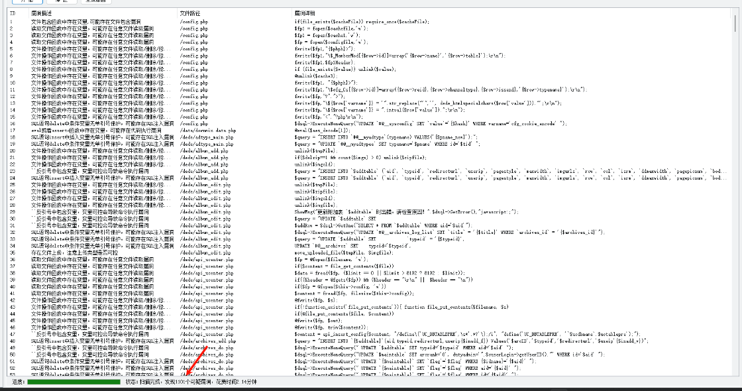Viewport: 742px width, 391px height.
Task: Select the row with ID 44
Action: (369, 314)
